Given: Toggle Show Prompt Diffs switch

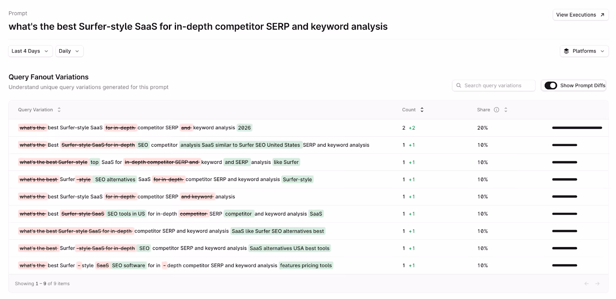Looking at the screenshot, I should click(x=551, y=85).
